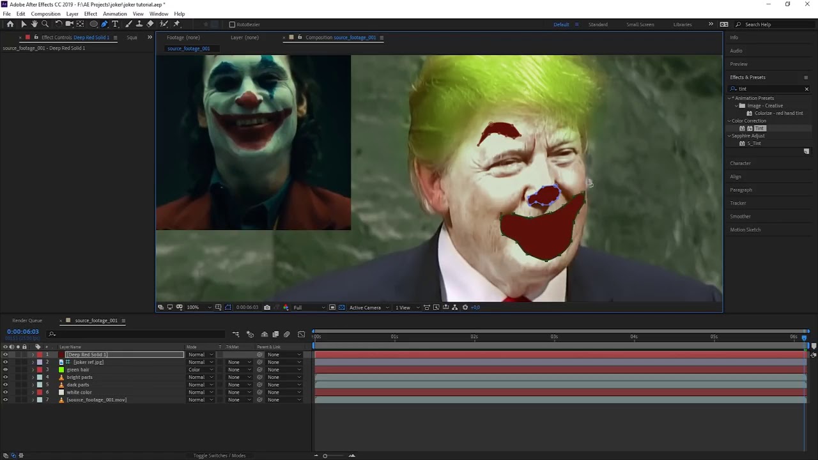Adjust the timeline zoom slider
This screenshot has width=818, height=460.
[x=325, y=456]
